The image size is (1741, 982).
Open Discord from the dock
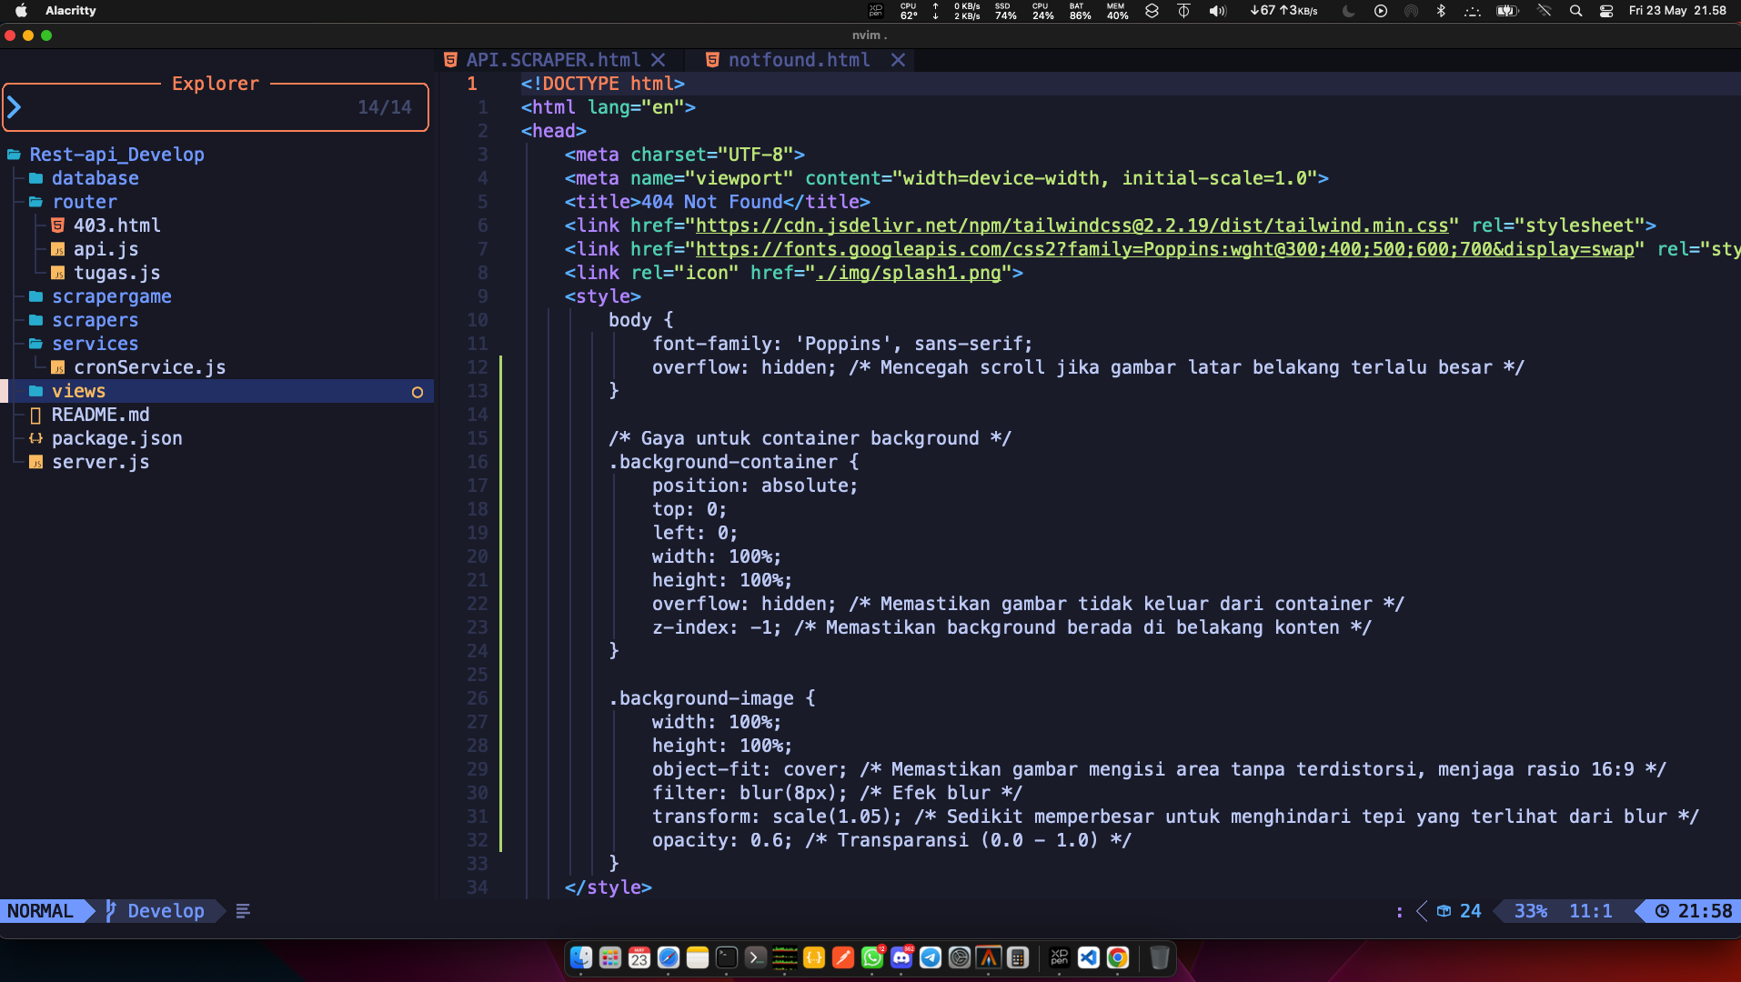[x=901, y=957]
